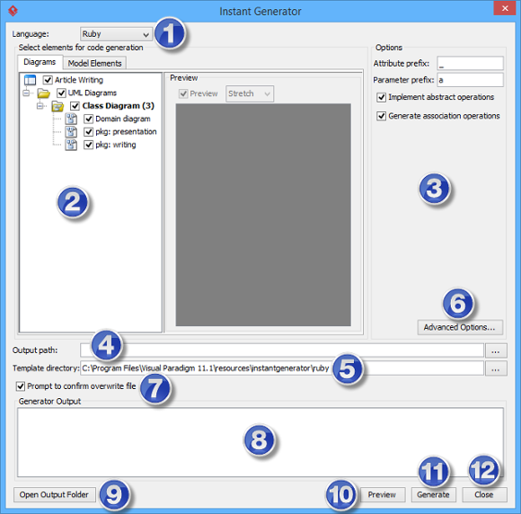Click the Preview button at bottom
Viewport: 521px width, 514px height.
coord(382,495)
